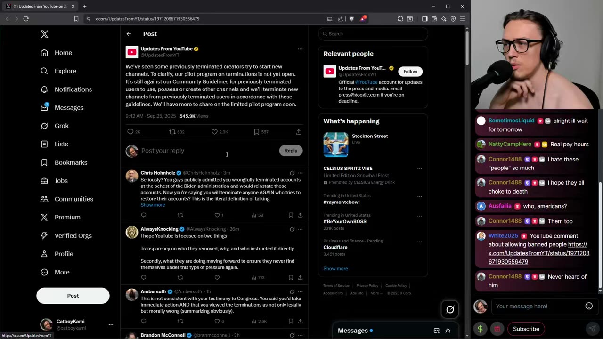The height and width of the screenshot is (339, 603).
Task: Open Stockton Street live thumbnail
Action: click(x=336, y=145)
